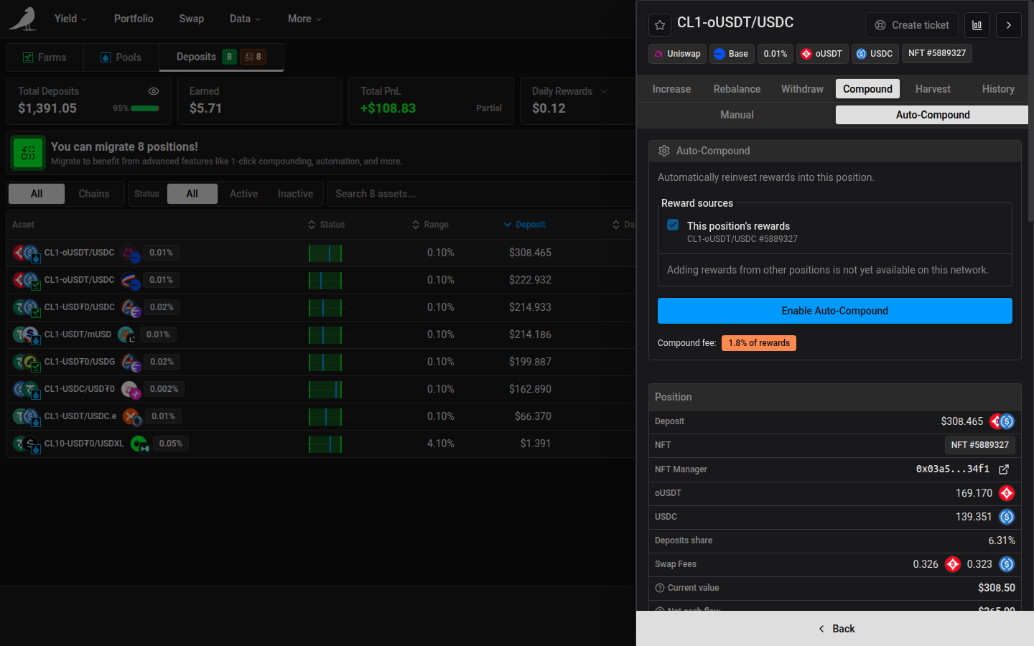Viewport: 1034px width, 646px height.
Task: Click the Pools tab icon
Action: (x=106, y=57)
